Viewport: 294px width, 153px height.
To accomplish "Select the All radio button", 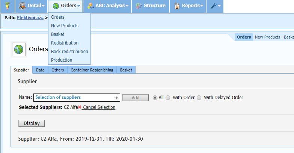I will (155, 98).
